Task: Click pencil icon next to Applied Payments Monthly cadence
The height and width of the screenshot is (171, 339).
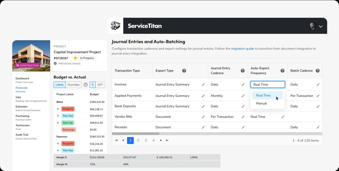Action: click(243, 96)
